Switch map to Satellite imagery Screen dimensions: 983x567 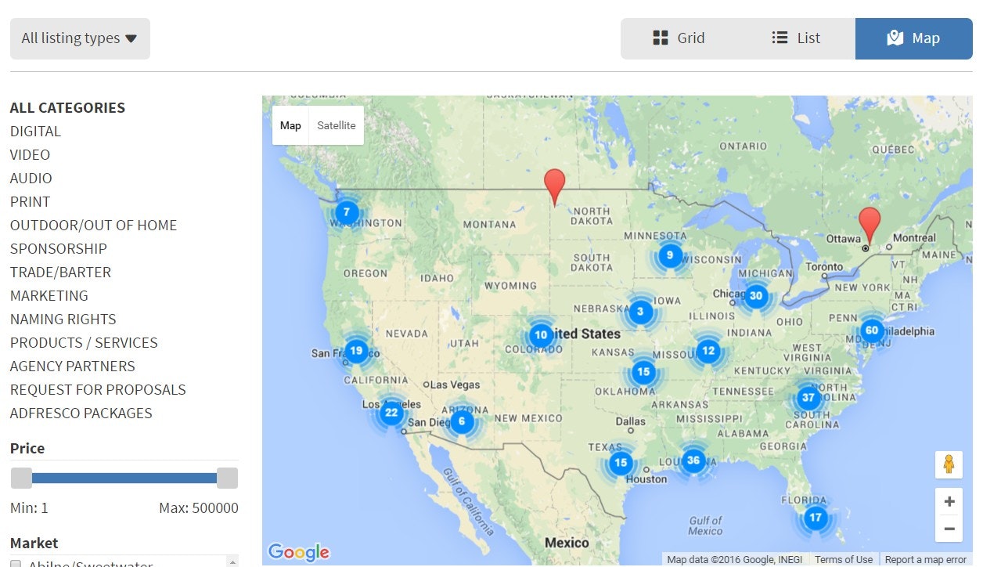pos(337,125)
